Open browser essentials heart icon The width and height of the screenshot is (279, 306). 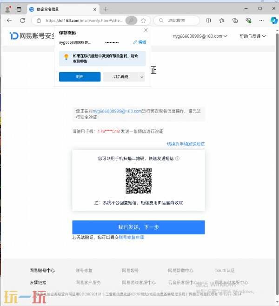(x=248, y=20)
